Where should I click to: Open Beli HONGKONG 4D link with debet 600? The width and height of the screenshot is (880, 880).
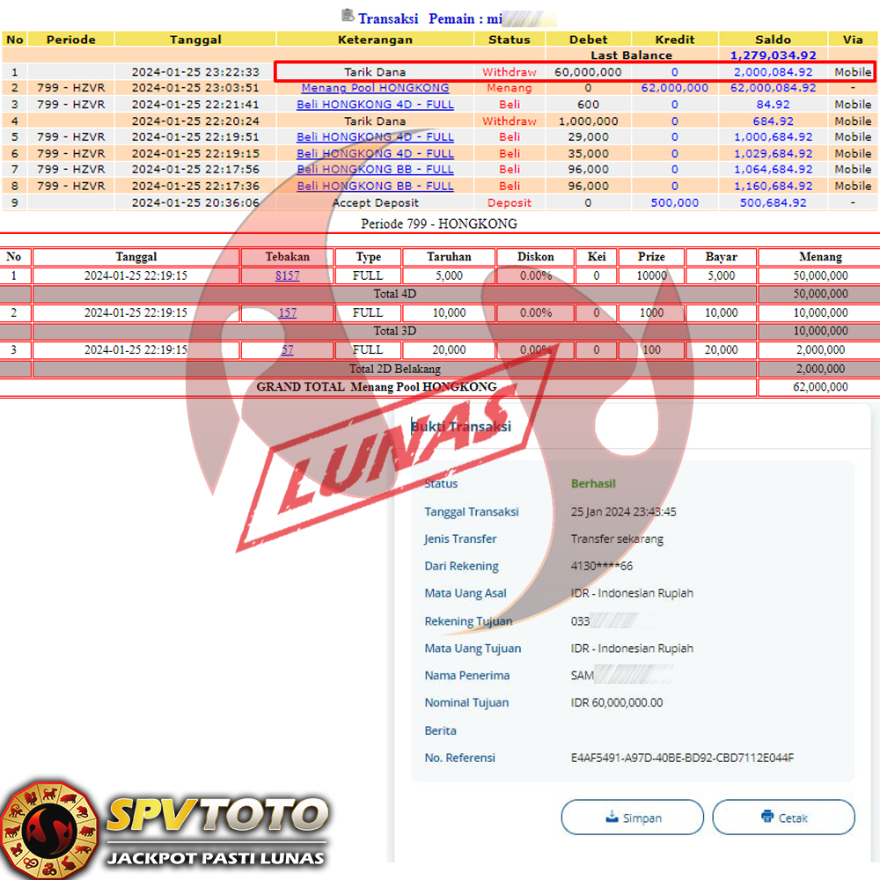point(375,104)
